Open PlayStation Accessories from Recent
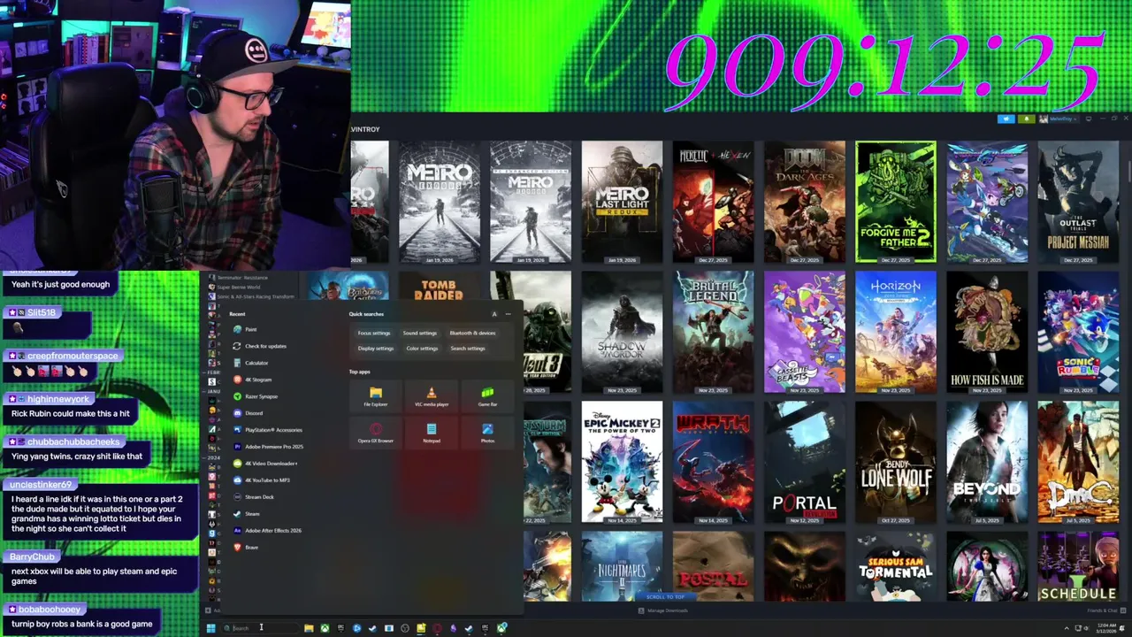This screenshot has height=637, width=1132. pos(267,430)
